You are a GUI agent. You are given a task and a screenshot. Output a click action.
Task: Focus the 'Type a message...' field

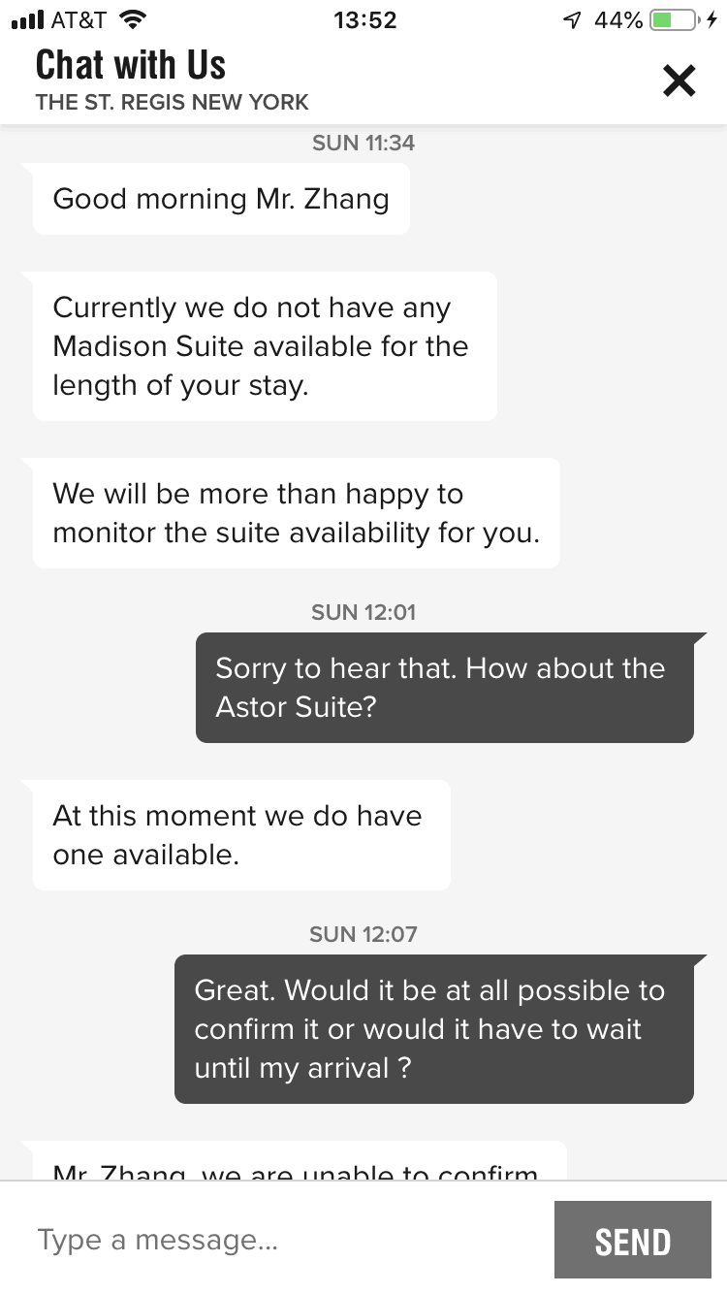281,1241
